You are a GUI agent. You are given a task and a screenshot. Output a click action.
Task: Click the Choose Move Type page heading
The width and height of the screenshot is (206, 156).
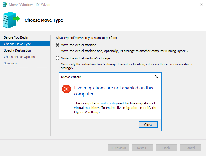point(44,20)
